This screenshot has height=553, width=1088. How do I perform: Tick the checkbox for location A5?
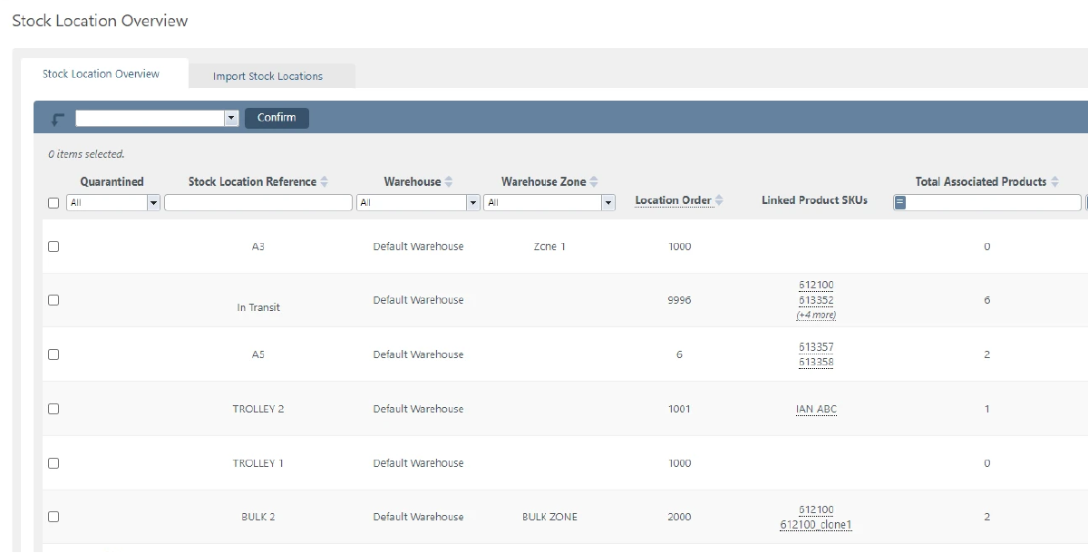pyautogui.click(x=53, y=354)
